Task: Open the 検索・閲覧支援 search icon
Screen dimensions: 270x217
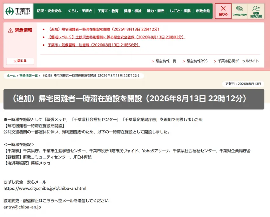Action: (256, 8)
